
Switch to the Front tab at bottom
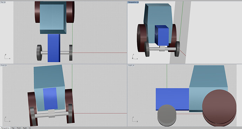click(19, 128)
